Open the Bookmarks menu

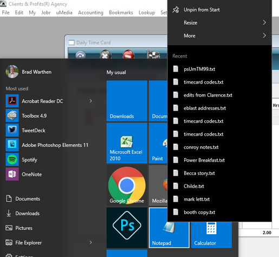coord(121,12)
